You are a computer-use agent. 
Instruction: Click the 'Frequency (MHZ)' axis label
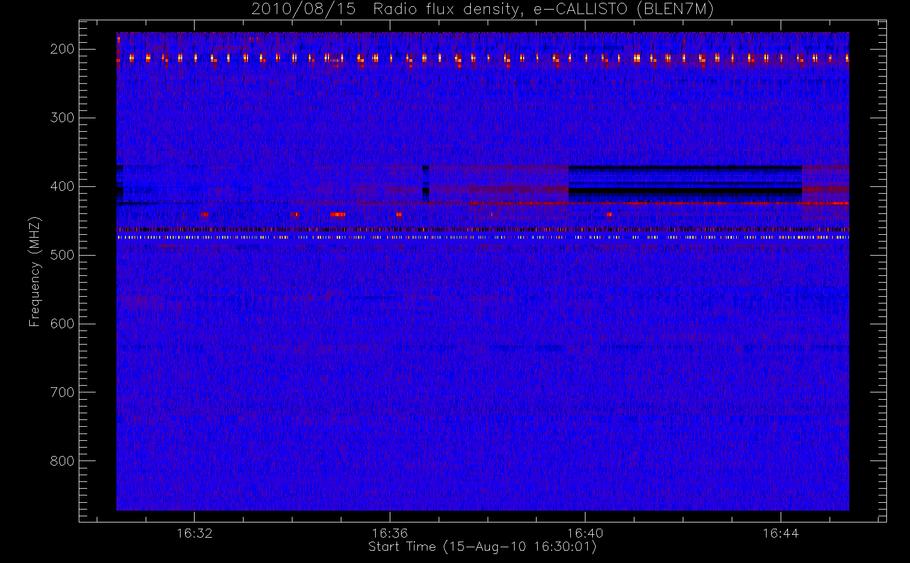[x=35, y=271]
